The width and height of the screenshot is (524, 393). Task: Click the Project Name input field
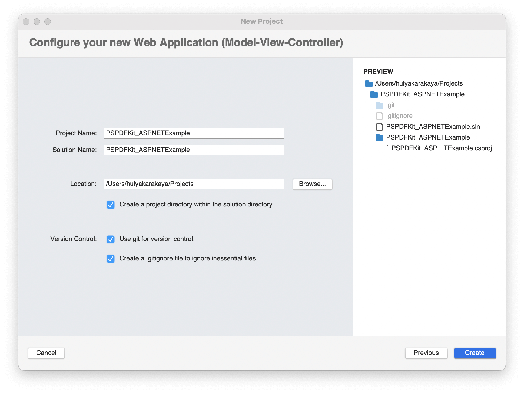click(x=194, y=133)
